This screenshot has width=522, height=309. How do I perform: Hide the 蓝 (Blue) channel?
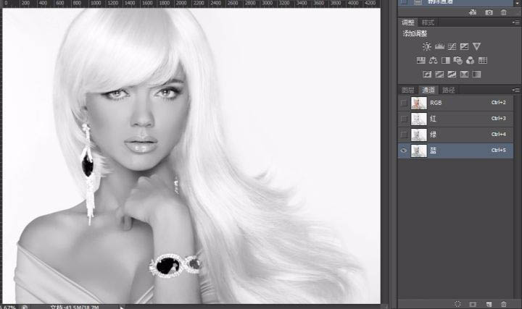point(404,151)
